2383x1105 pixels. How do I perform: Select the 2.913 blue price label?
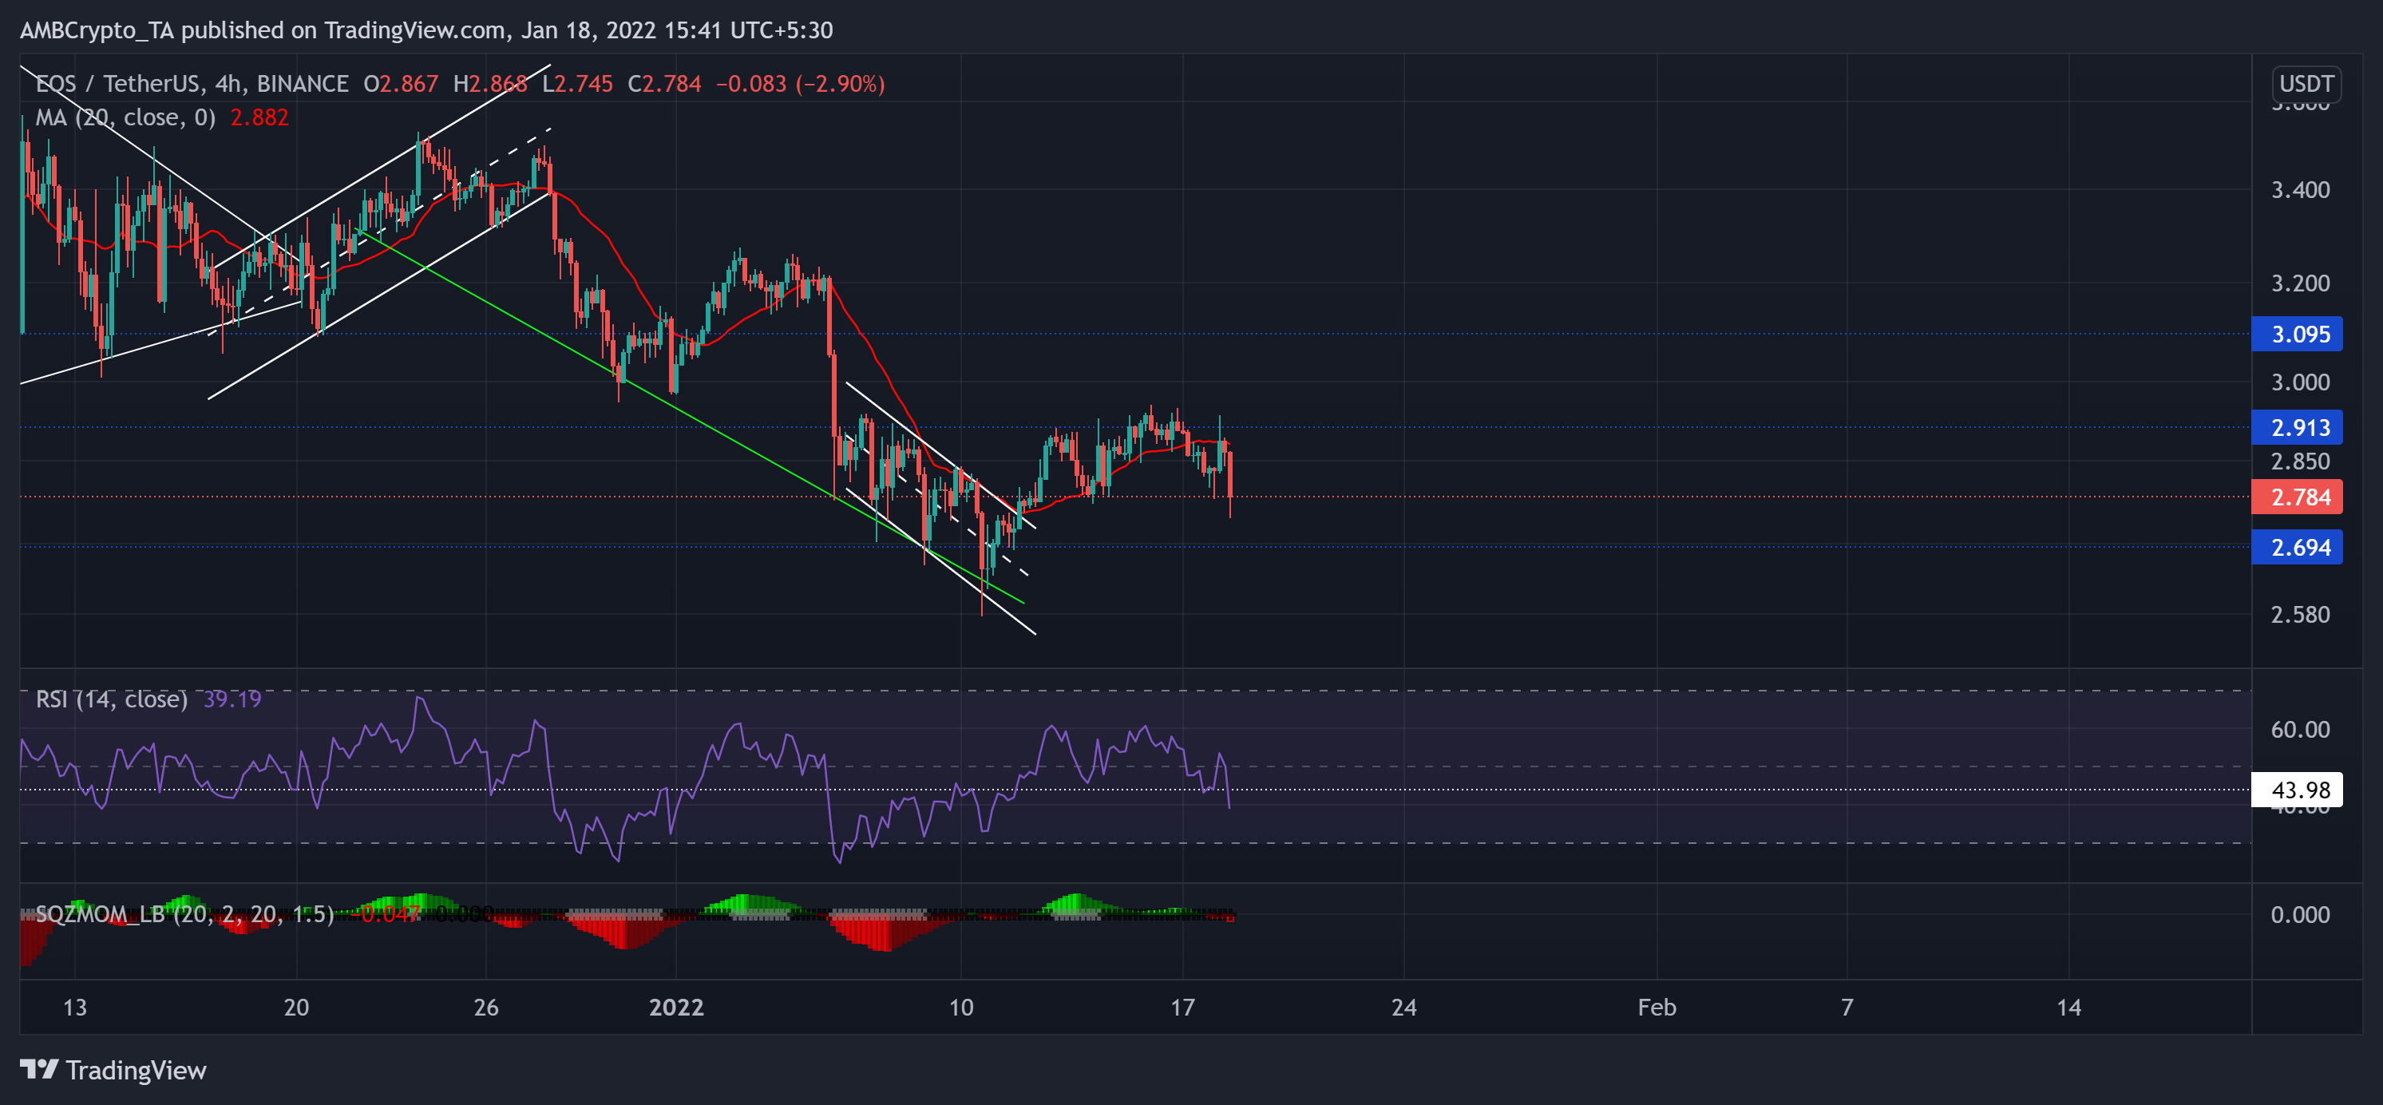(2298, 428)
